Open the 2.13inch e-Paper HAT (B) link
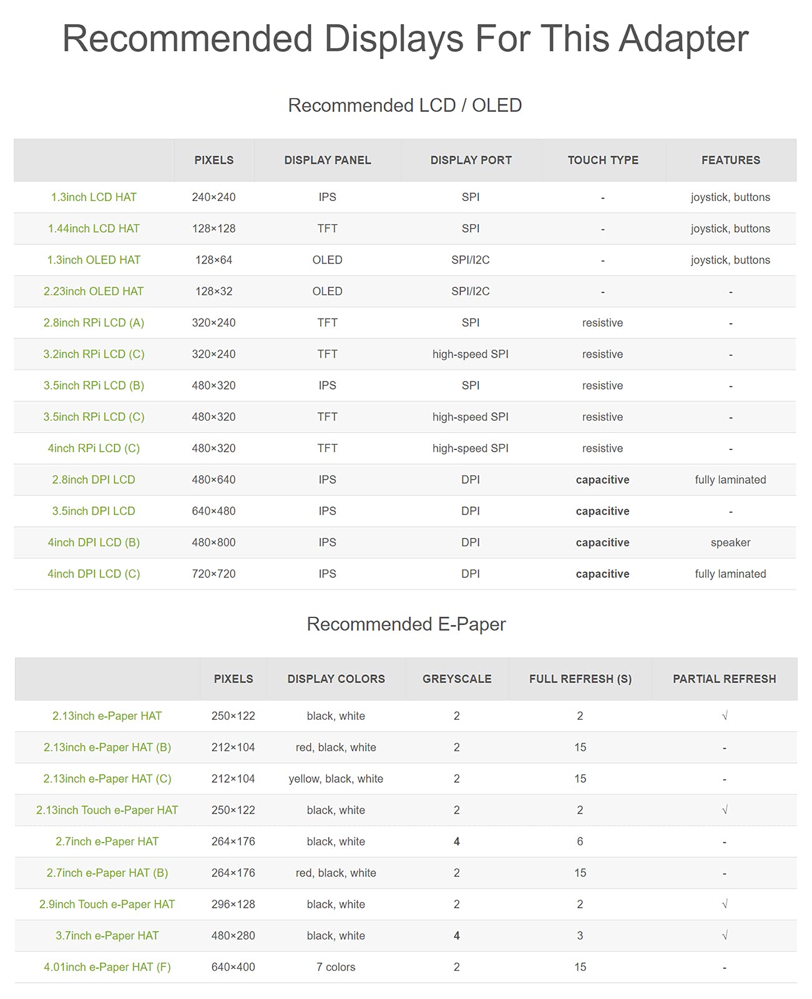The width and height of the screenshot is (812, 999). [107, 747]
